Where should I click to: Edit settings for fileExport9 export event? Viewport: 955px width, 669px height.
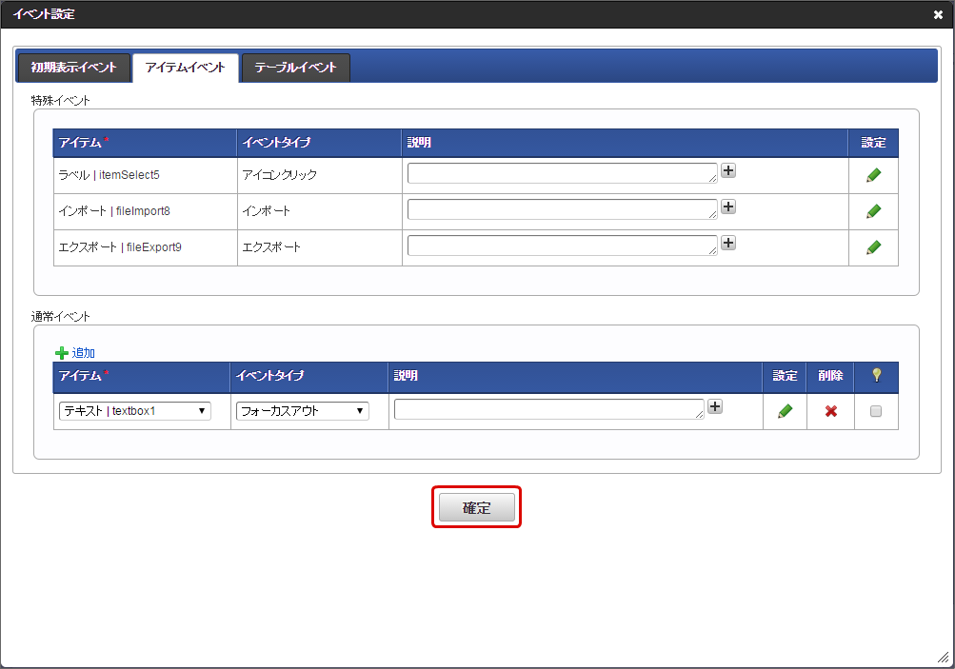(x=873, y=247)
